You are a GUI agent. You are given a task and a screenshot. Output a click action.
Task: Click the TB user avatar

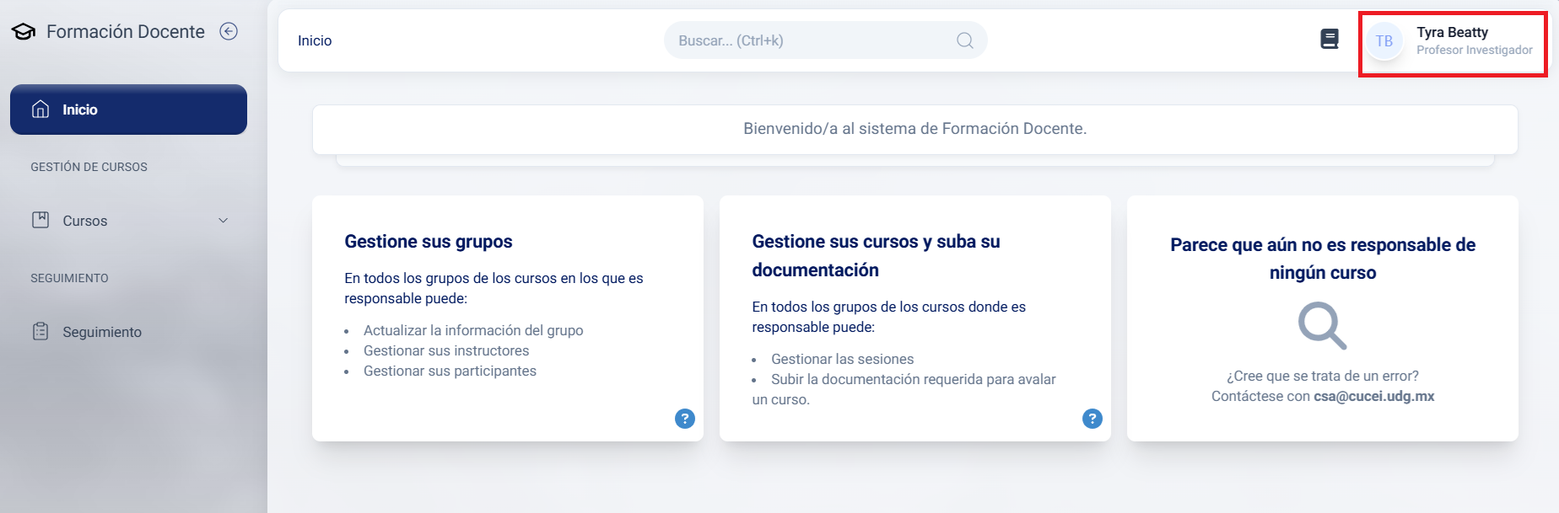[1384, 41]
